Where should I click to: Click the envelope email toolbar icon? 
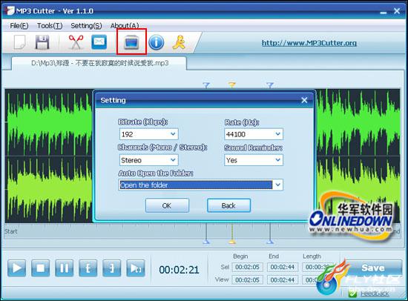(x=99, y=42)
